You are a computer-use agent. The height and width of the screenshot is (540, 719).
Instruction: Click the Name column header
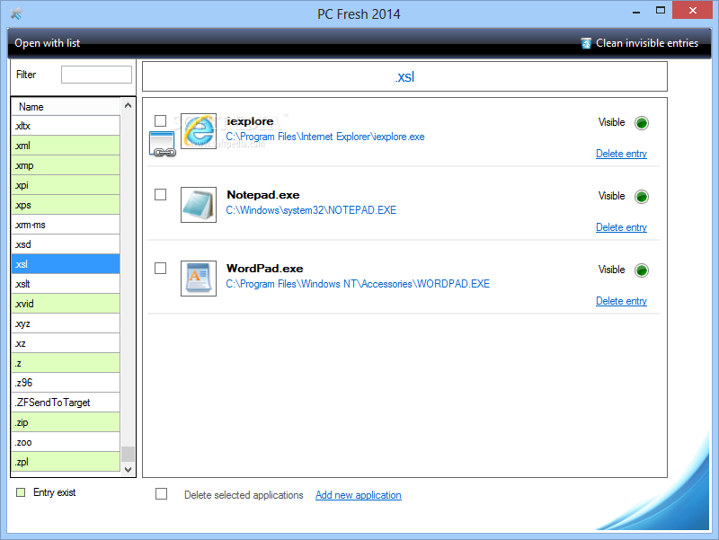coord(66,107)
